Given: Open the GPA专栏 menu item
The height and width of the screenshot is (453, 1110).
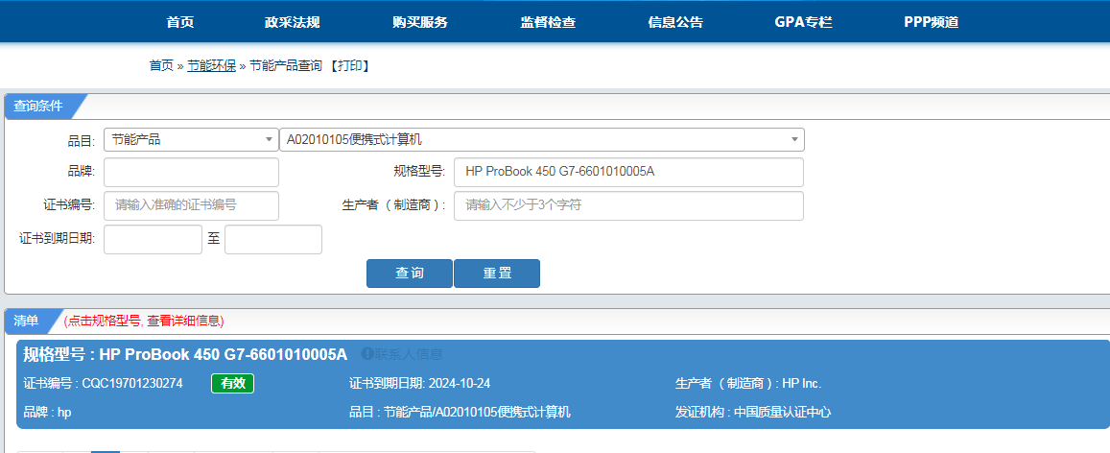Looking at the screenshot, I should (x=803, y=22).
